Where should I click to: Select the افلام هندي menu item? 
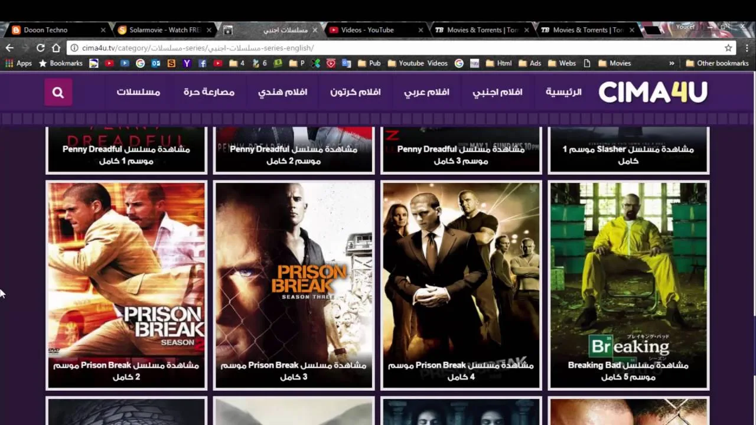click(282, 92)
